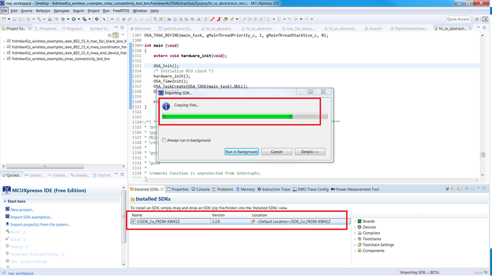Click the Build hammer icon in toolbar
The image size is (492, 276).
(x=39, y=19)
